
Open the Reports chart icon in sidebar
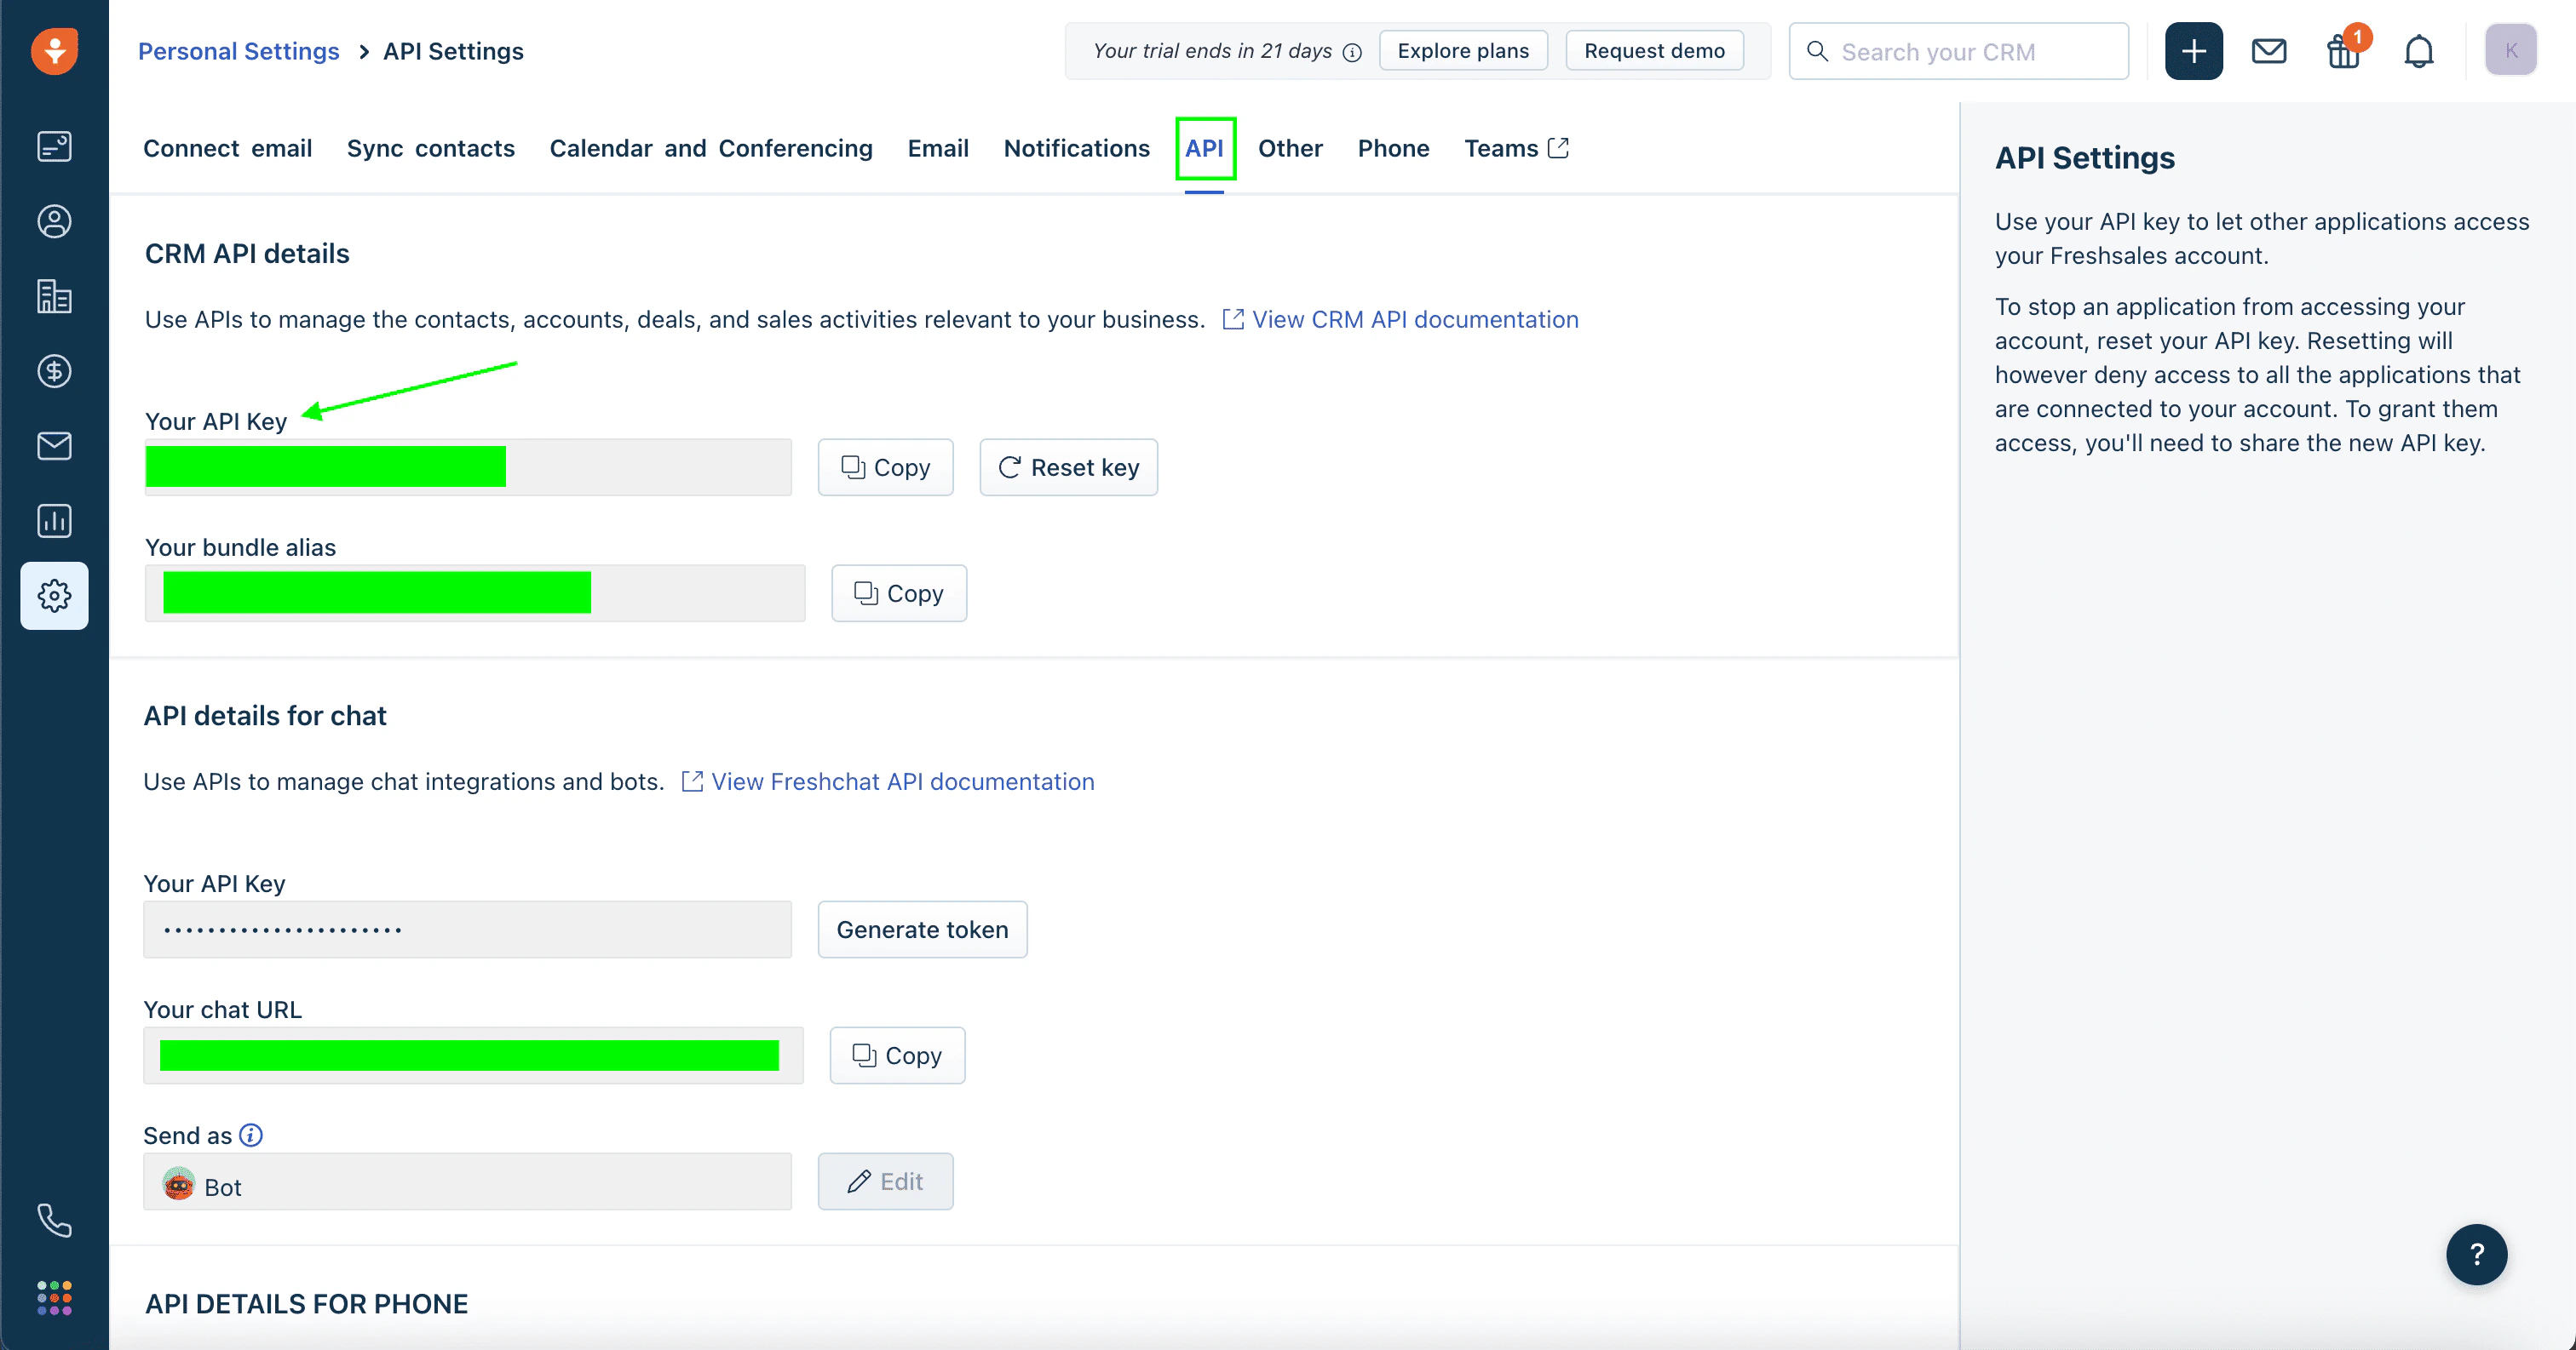coord(54,521)
